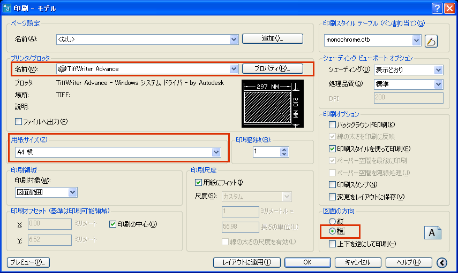Open 印刷対象 図面範囲 dropdown
Screen dimensions: 458x273
click(x=72, y=192)
